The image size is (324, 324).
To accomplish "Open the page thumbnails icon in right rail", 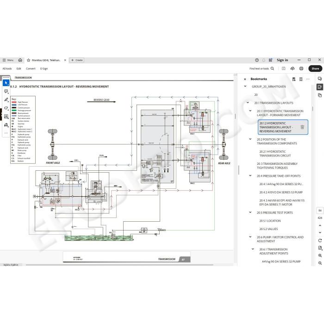I will coord(320,95).
